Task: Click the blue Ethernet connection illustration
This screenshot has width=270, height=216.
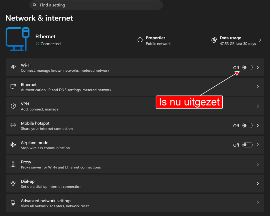Action: [17, 39]
